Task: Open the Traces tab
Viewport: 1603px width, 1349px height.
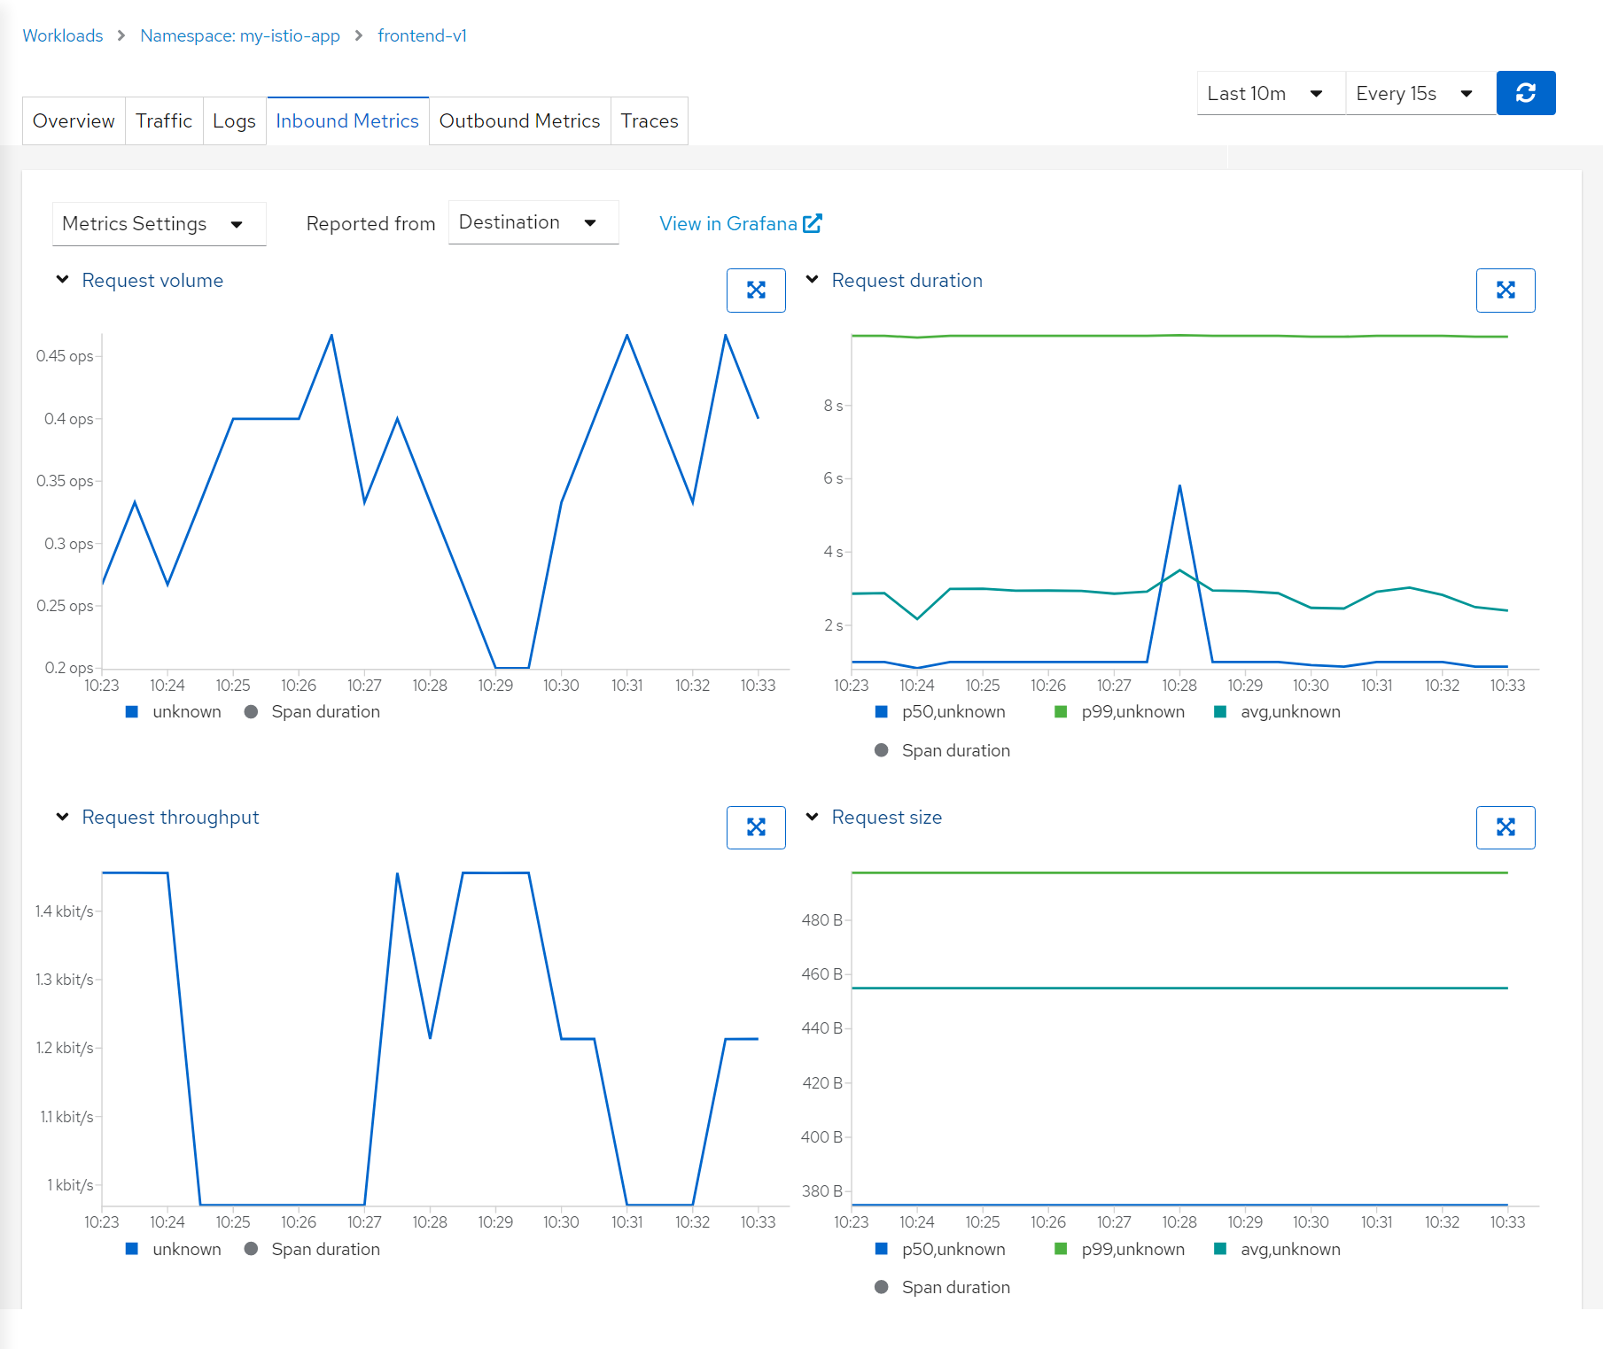Action: (x=650, y=120)
